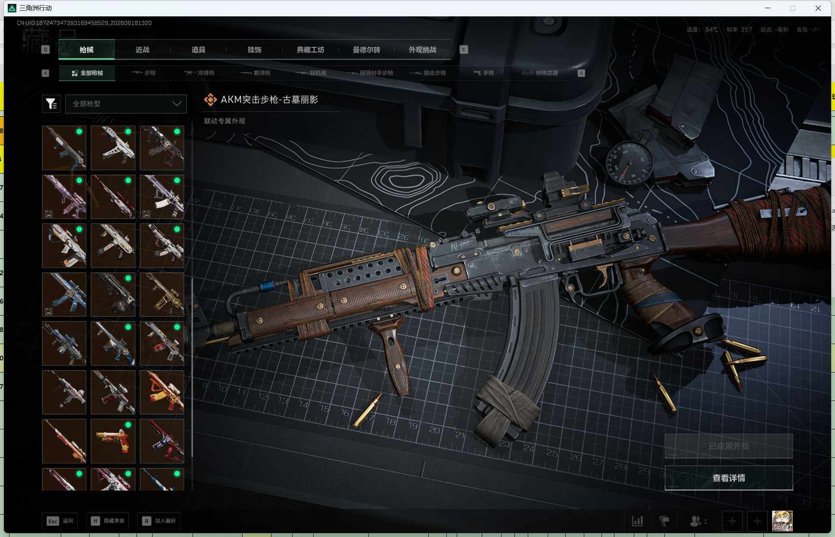Click the A key hint before the 全部枪械 filter
This screenshot has width=835, height=537.
point(45,73)
